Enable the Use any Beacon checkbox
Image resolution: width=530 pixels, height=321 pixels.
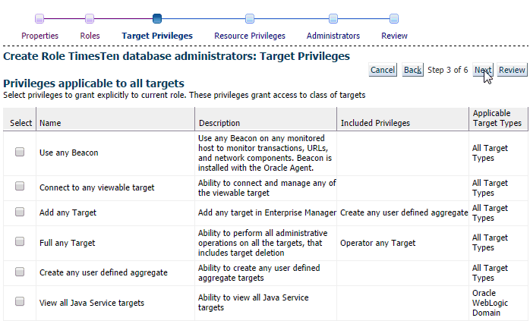20,152
